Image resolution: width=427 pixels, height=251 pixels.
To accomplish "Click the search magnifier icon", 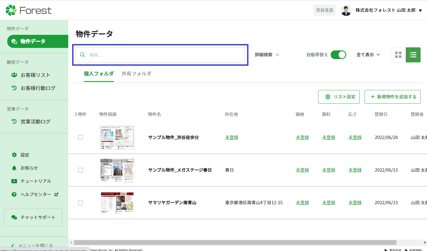I will [82, 55].
